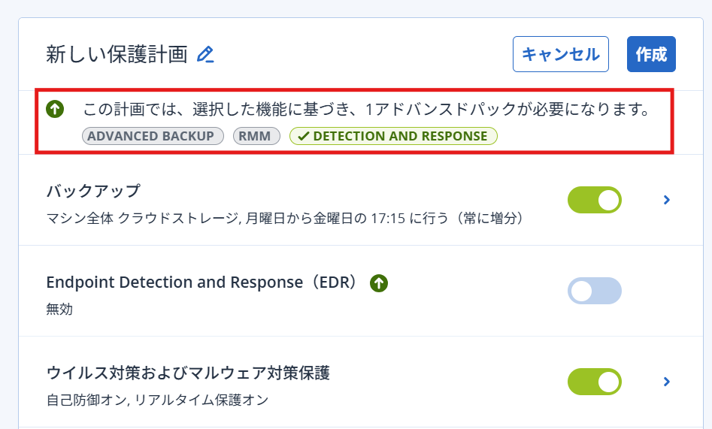The width and height of the screenshot is (712, 429).
Task: Enable the Endpoint Detection and Response toggle
Action: pyautogui.click(x=594, y=291)
